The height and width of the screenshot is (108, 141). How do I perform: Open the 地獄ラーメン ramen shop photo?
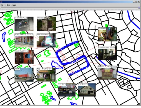[107, 72]
